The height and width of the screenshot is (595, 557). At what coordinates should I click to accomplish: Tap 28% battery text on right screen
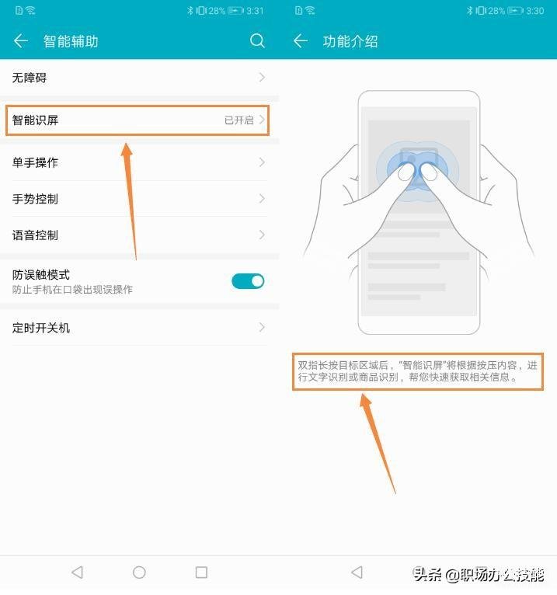pyautogui.click(x=496, y=11)
